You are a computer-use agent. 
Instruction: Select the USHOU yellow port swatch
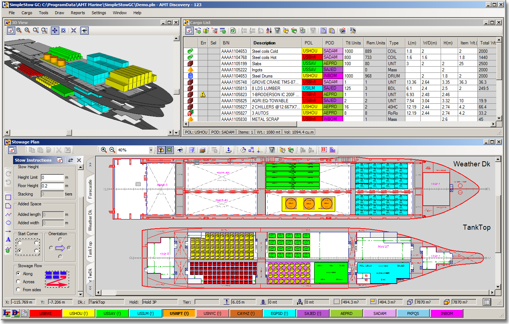point(79,313)
